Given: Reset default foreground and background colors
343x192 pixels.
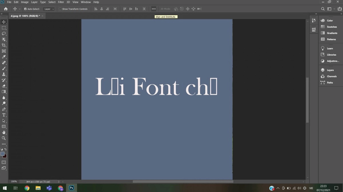Looking at the screenshot, I should click(2, 149).
